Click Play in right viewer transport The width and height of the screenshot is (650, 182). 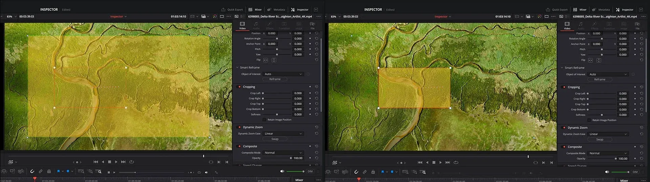coord(440,162)
